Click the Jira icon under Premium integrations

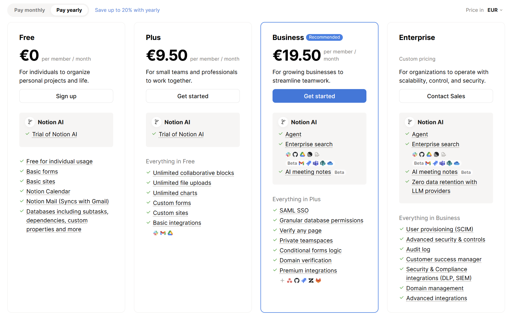coord(303,281)
